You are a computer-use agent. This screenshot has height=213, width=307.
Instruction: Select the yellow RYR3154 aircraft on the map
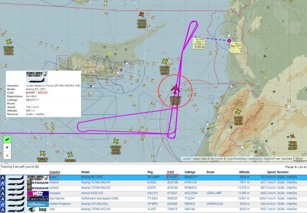click(x=116, y=141)
